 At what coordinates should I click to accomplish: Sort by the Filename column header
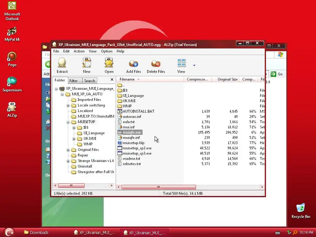coord(150,79)
